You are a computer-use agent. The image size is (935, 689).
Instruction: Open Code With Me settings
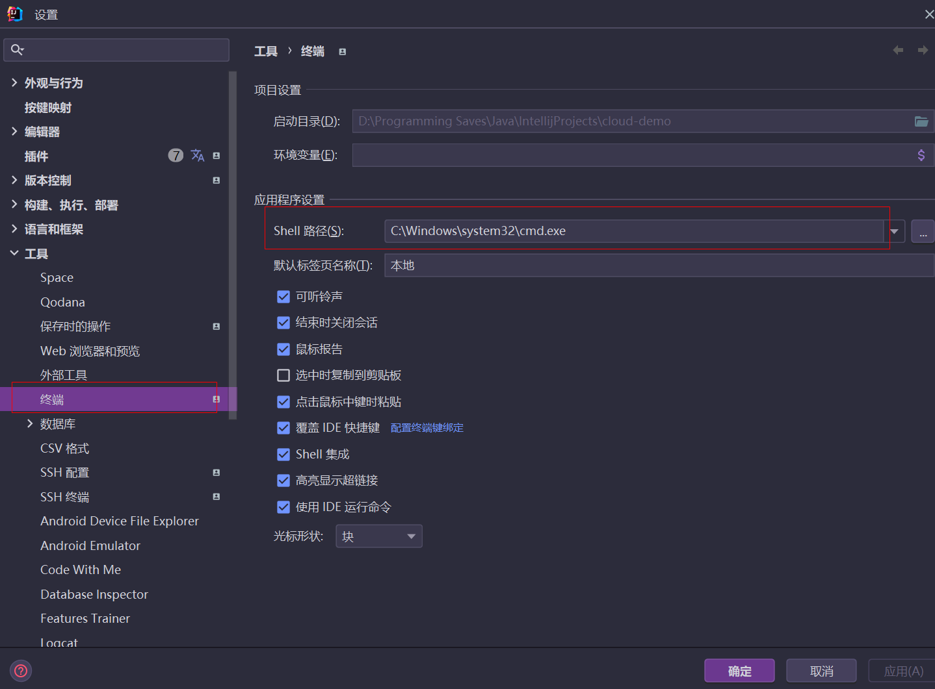click(x=81, y=570)
